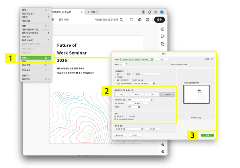Go to next preview page arrow
Viewport: 240px width, 168px height.
tap(211, 115)
